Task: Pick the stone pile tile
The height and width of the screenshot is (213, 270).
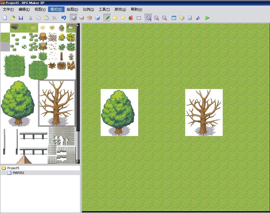Action: 52,37
